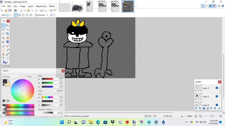The image size is (225, 126).
Task: Close the Layers panel
Action: pyautogui.click(x=219, y=82)
